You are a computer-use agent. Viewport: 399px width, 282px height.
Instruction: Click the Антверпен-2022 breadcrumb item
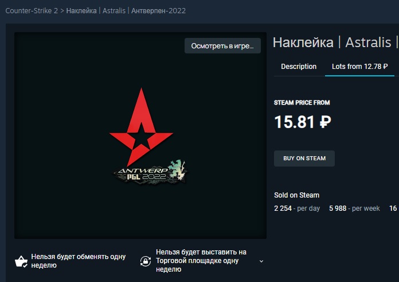pos(158,11)
